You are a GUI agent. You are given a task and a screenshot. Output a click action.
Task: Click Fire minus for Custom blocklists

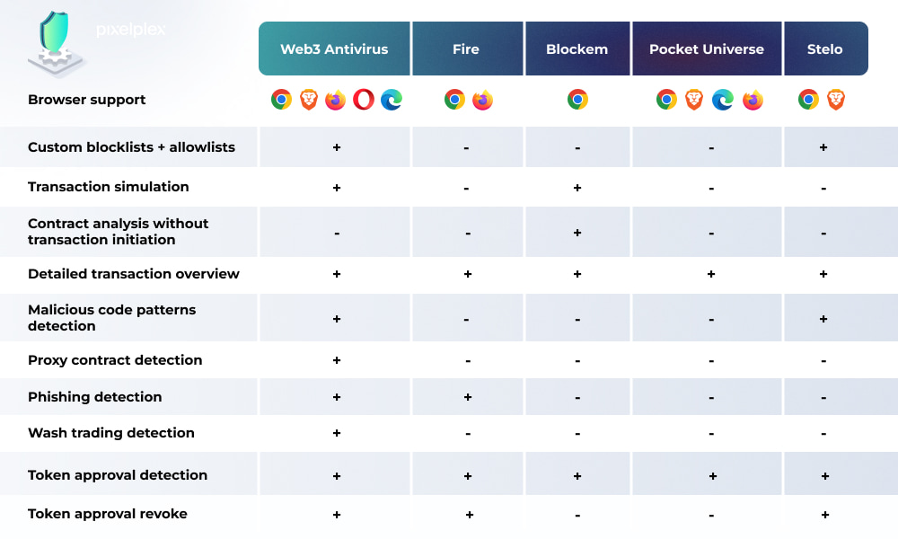tap(466, 148)
